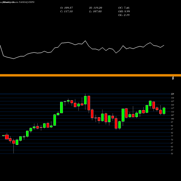Click the 132 price axis label
181x181 pixels.
[173, 98]
